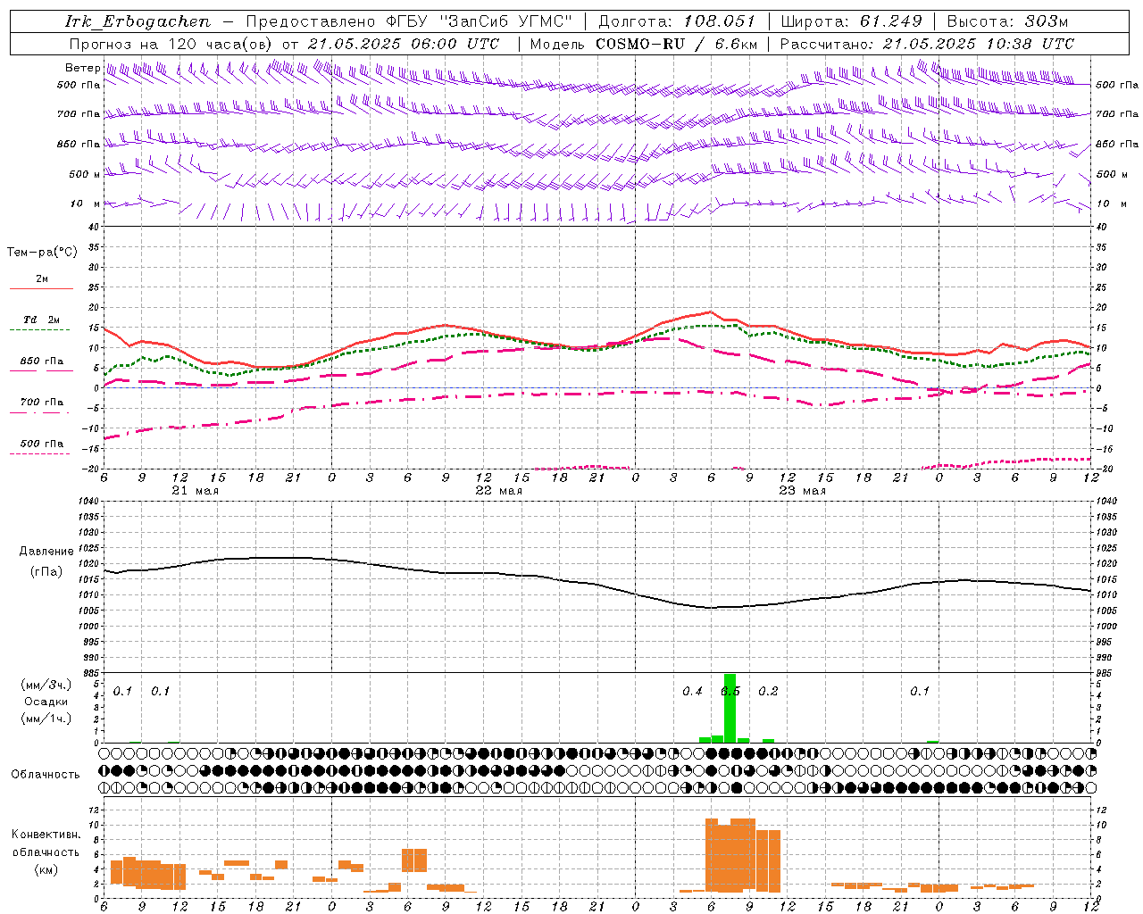This screenshot has width=1143, height=914.
Task: Click the "22 мая" date label
Action: [x=498, y=491]
